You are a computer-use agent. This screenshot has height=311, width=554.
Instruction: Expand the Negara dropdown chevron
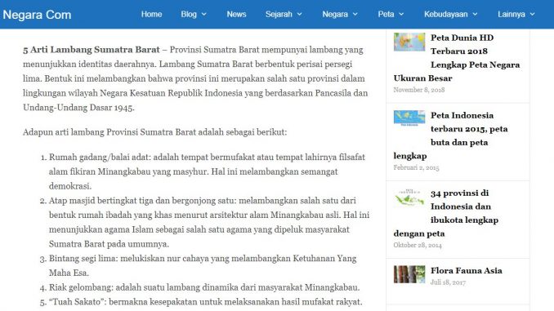click(355, 15)
